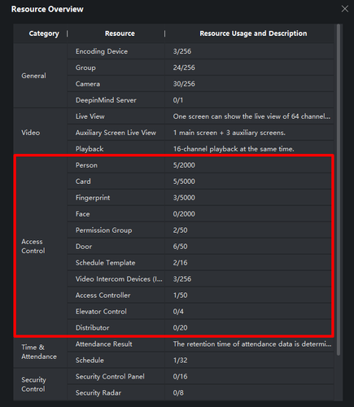This screenshot has width=354, height=407.
Task: Select the Playback resource row
Action: coord(200,149)
